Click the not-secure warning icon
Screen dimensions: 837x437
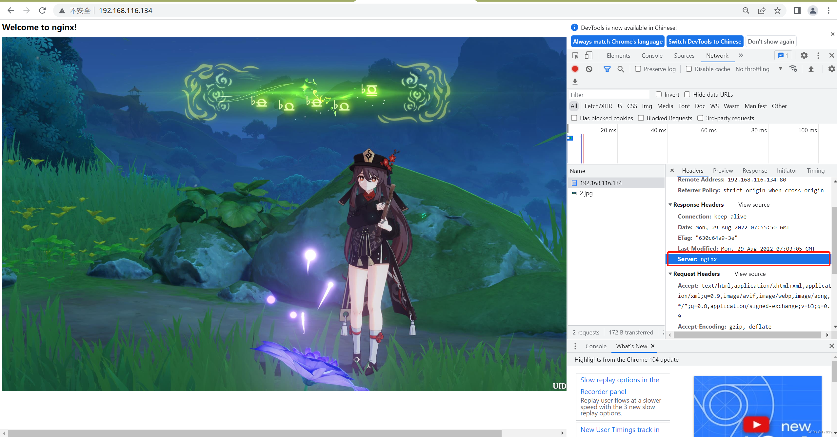pos(62,10)
